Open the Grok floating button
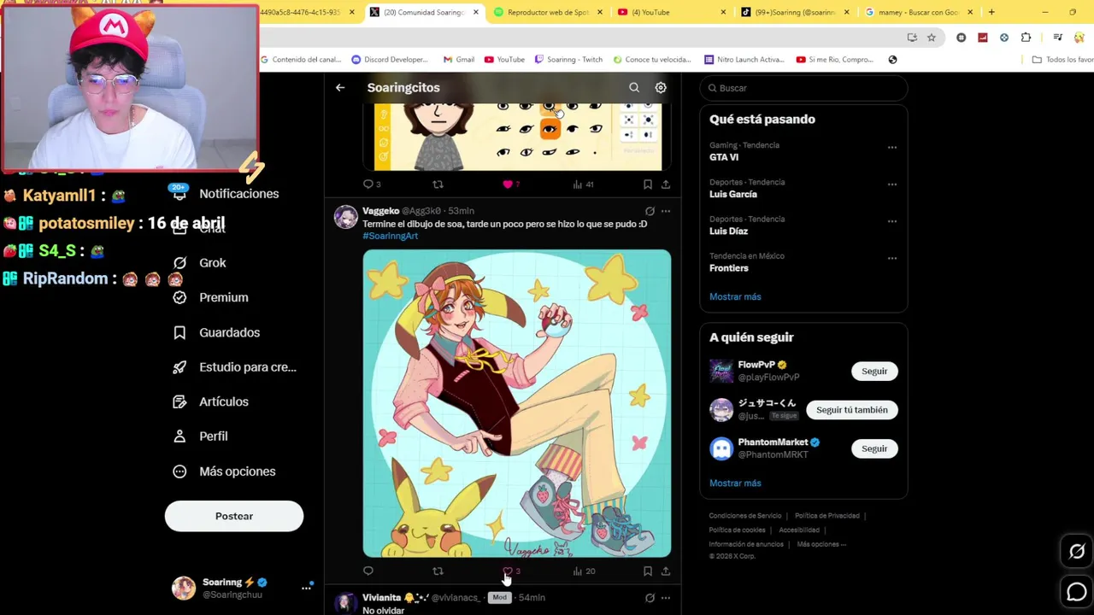The image size is (1094, 615). (x=1077, y=552)
